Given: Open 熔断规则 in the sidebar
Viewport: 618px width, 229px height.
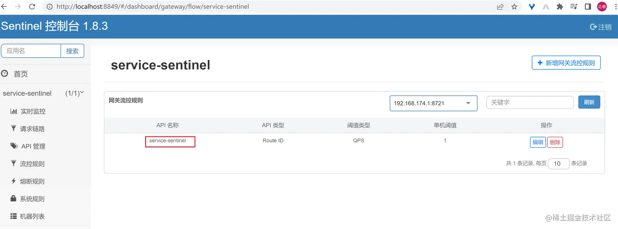Looking at the screenshot, I should tap(27, 181).
